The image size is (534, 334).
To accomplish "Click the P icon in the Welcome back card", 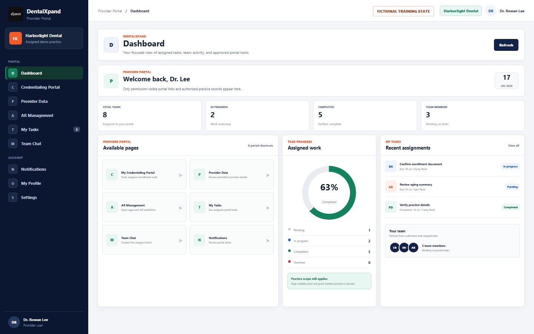I will (x=111, y=81).
